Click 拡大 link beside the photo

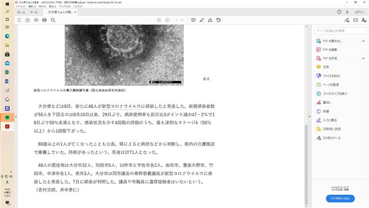[206, 79]
